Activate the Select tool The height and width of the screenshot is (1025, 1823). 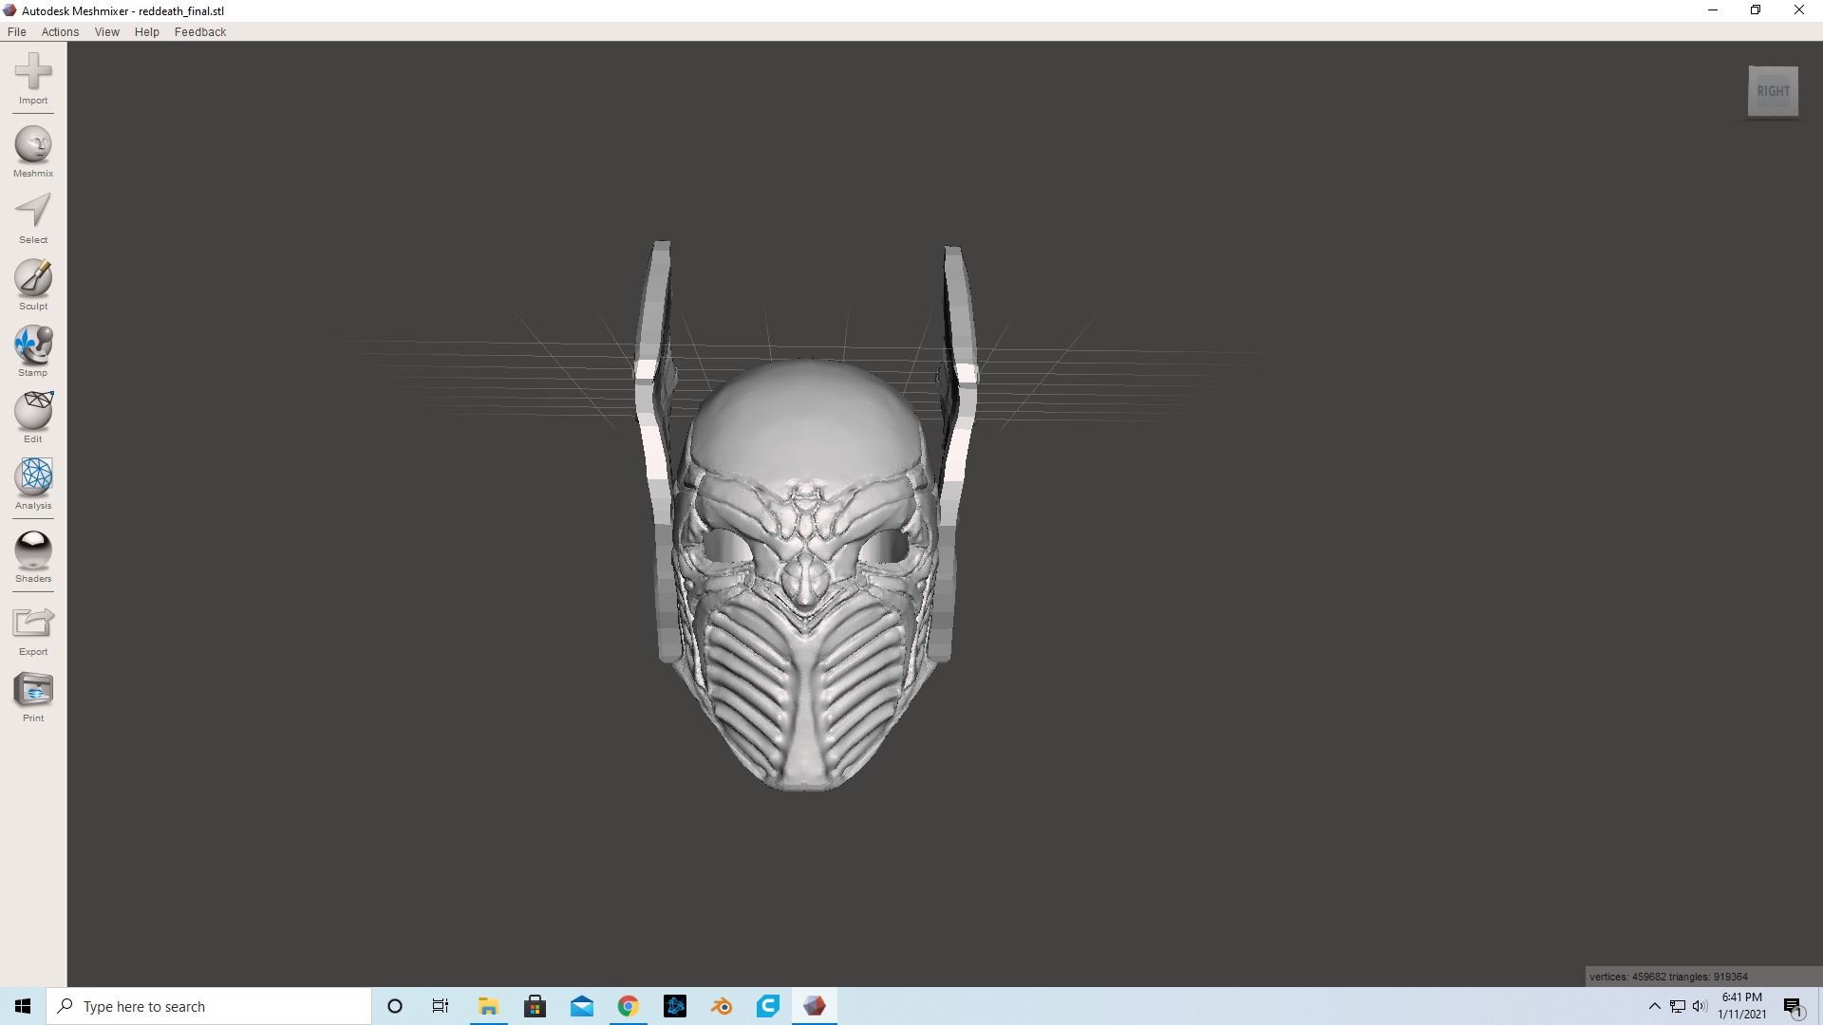tap(33, 217)
